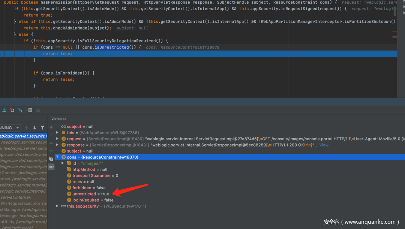Click the Drop Frame icon
The image size is (405, 229).
click(12, 110)
